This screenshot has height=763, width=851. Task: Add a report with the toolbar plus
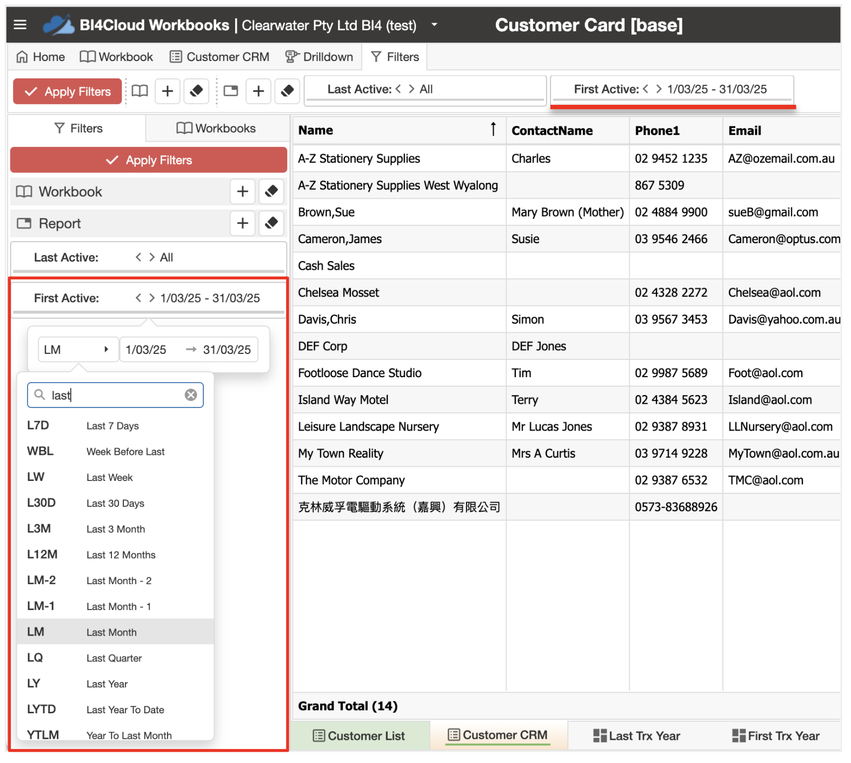pos(258,91)
